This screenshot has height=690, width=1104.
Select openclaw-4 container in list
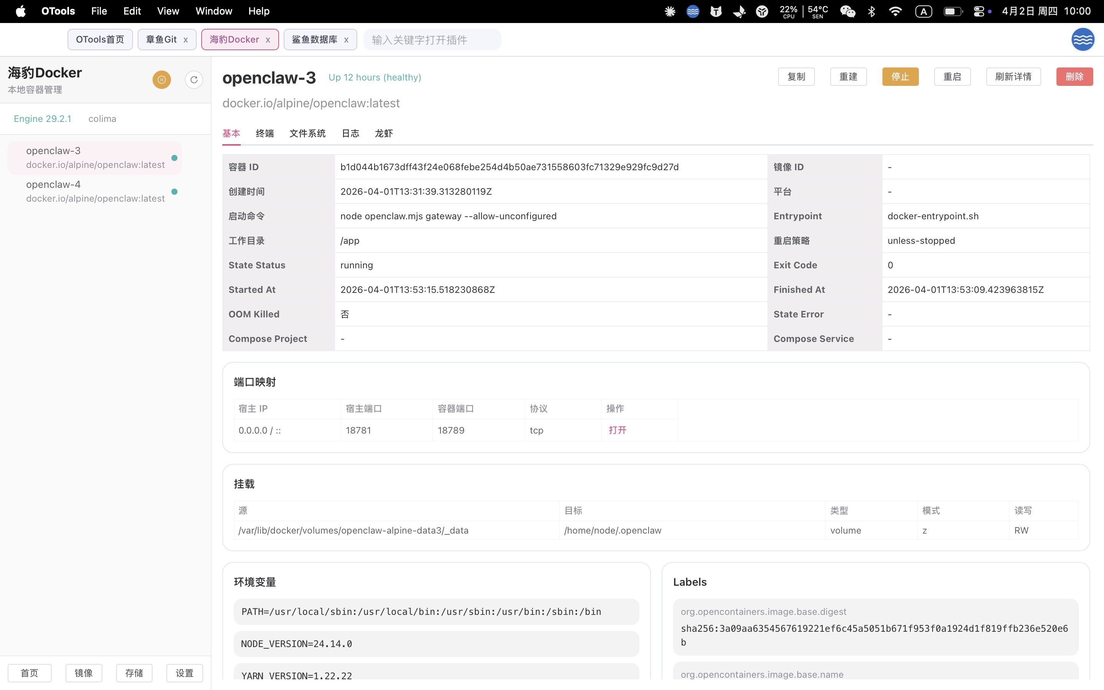[95, 191]
